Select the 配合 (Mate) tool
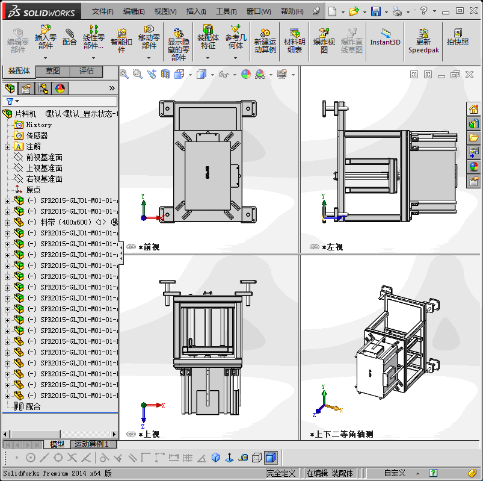483x481 pixels. 70,37
